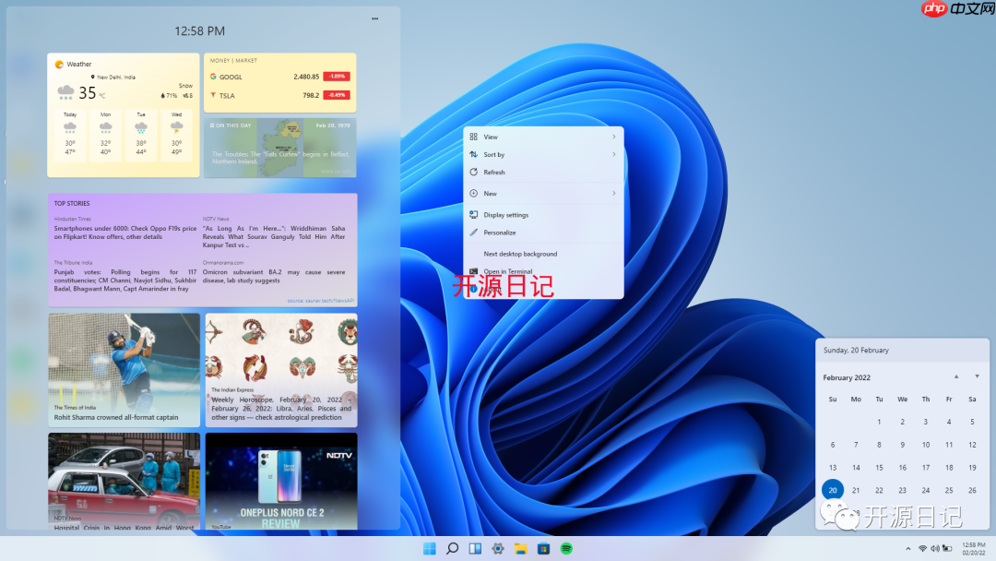Open Task View on the taskbar
Image resolution: width=996 pixels, height=561 pixels.
pyautogui.click(x=474, y=548)
